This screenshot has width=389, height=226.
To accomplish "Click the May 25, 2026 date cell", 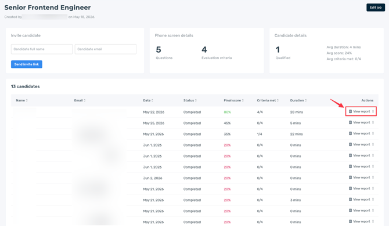I will tap(153, 123).
